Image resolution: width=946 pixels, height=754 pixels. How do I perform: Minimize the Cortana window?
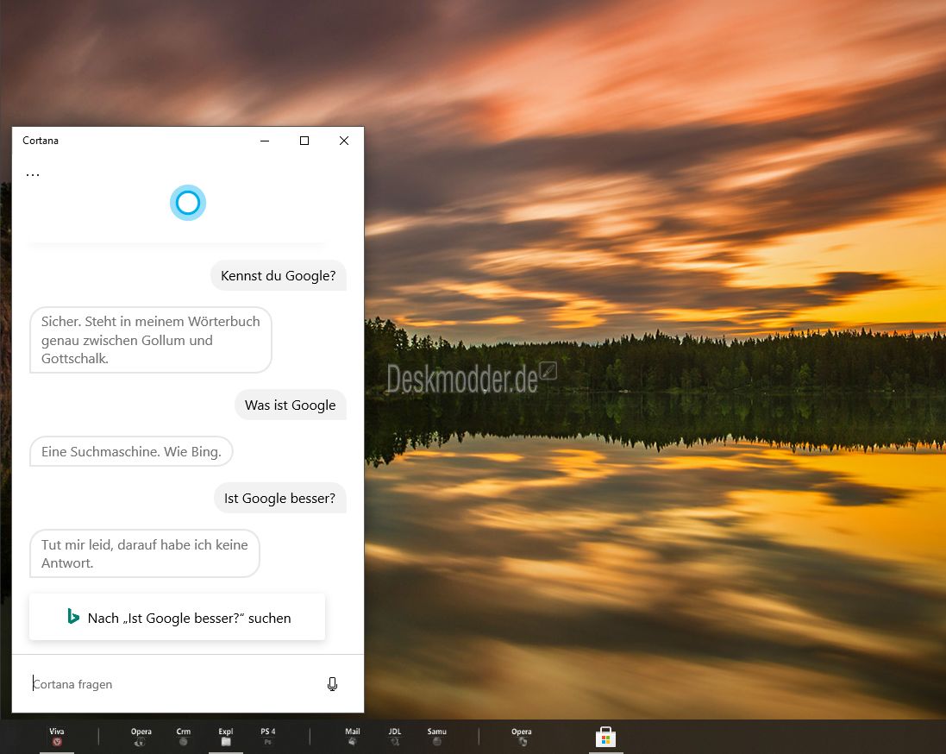[265, 141]
